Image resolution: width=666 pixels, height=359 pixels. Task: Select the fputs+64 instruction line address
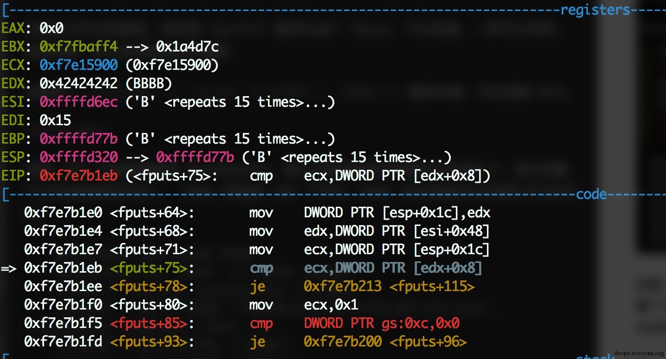pyautogui.click(x=63, y=212)
